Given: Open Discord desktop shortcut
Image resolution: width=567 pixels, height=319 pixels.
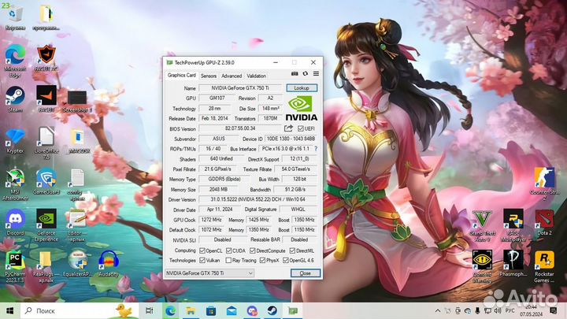Looking at the screenshot, I should [x=15, y=222].
